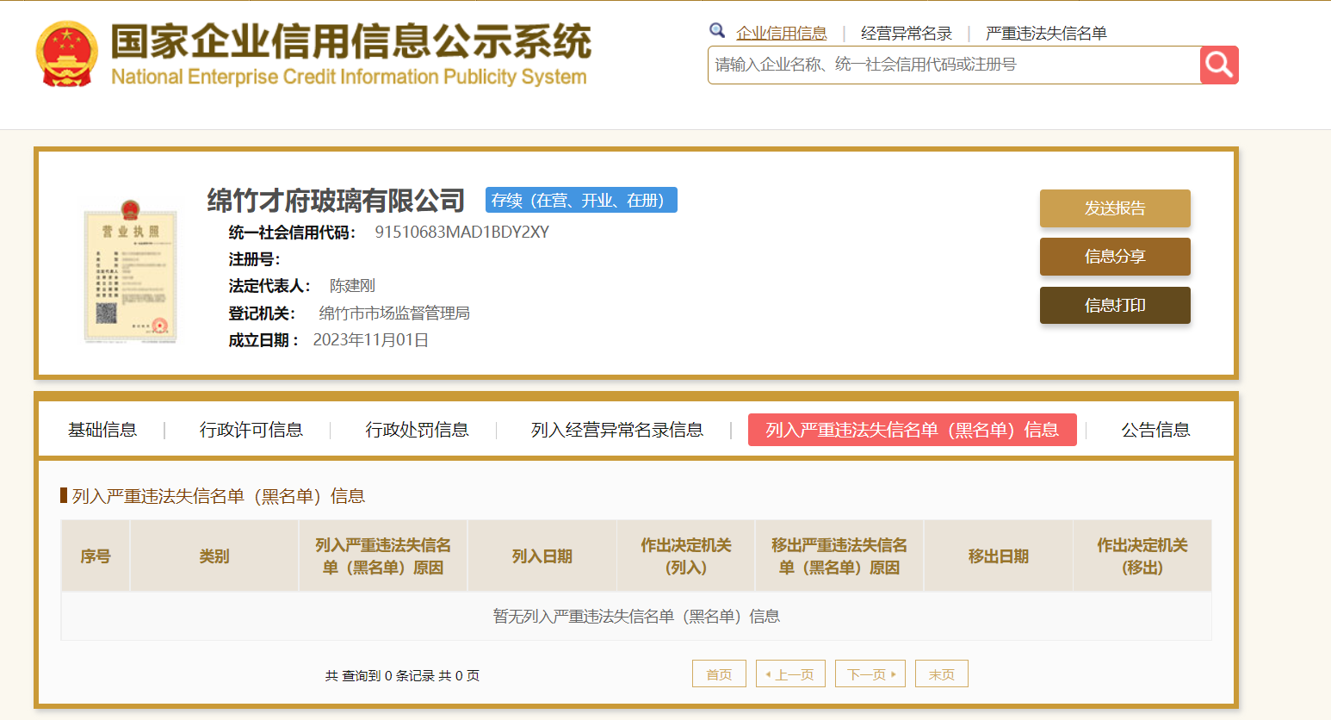The width and height of the screenshot is (1331, 720).
Task: Click the 类别 column header
Action: click(x=214, y=556)
